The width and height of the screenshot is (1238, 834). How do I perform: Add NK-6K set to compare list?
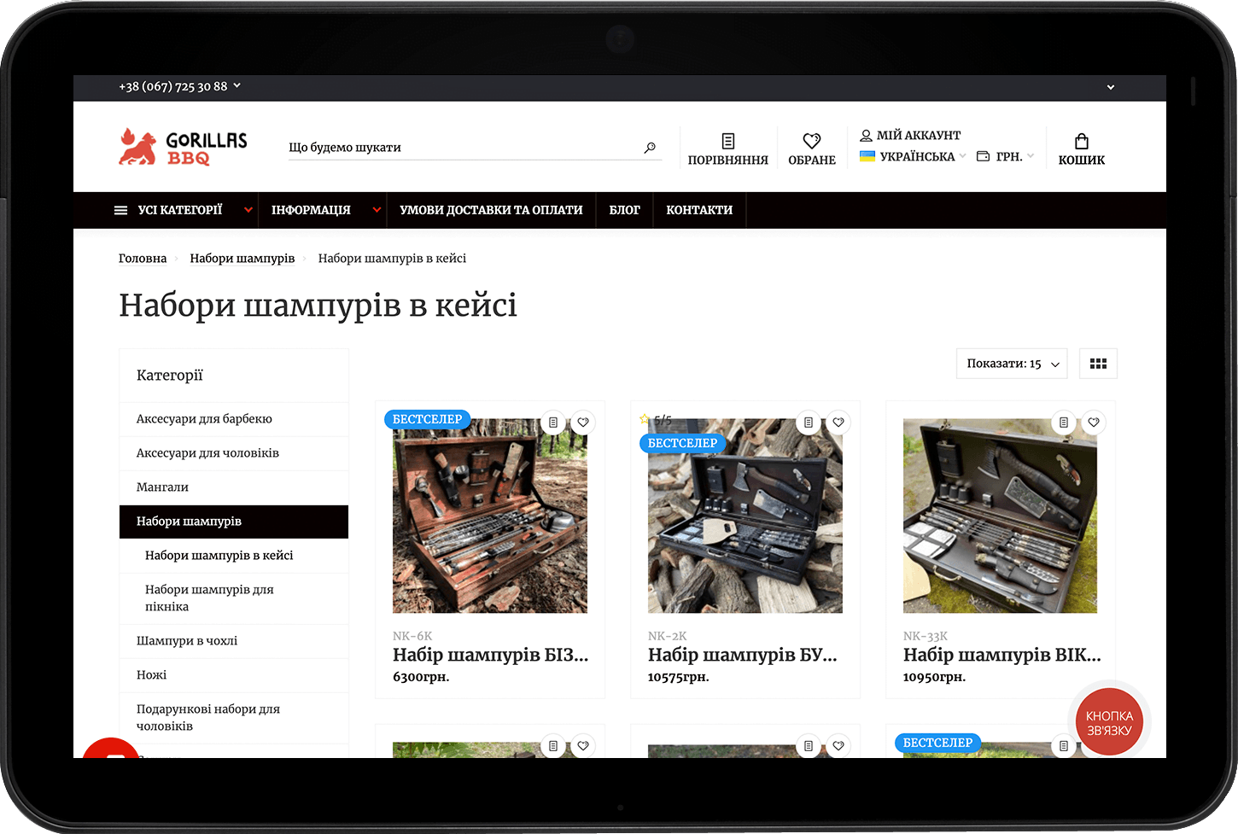553,423
